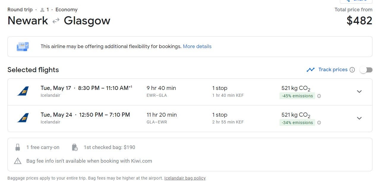Click the Track prices info icon
Screen dimensions: 377x187
tap(352, 70)
